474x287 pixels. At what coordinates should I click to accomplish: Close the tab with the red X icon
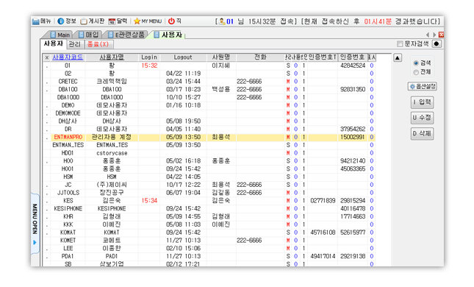[442, 35]
